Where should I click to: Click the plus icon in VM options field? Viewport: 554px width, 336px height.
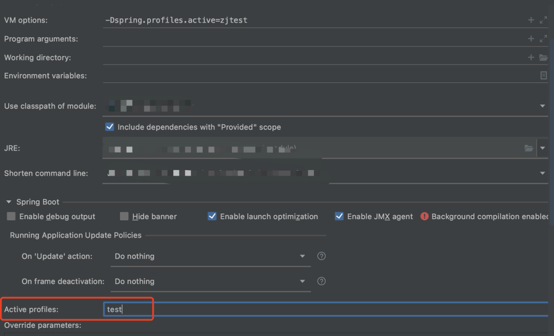click(531, 20)
